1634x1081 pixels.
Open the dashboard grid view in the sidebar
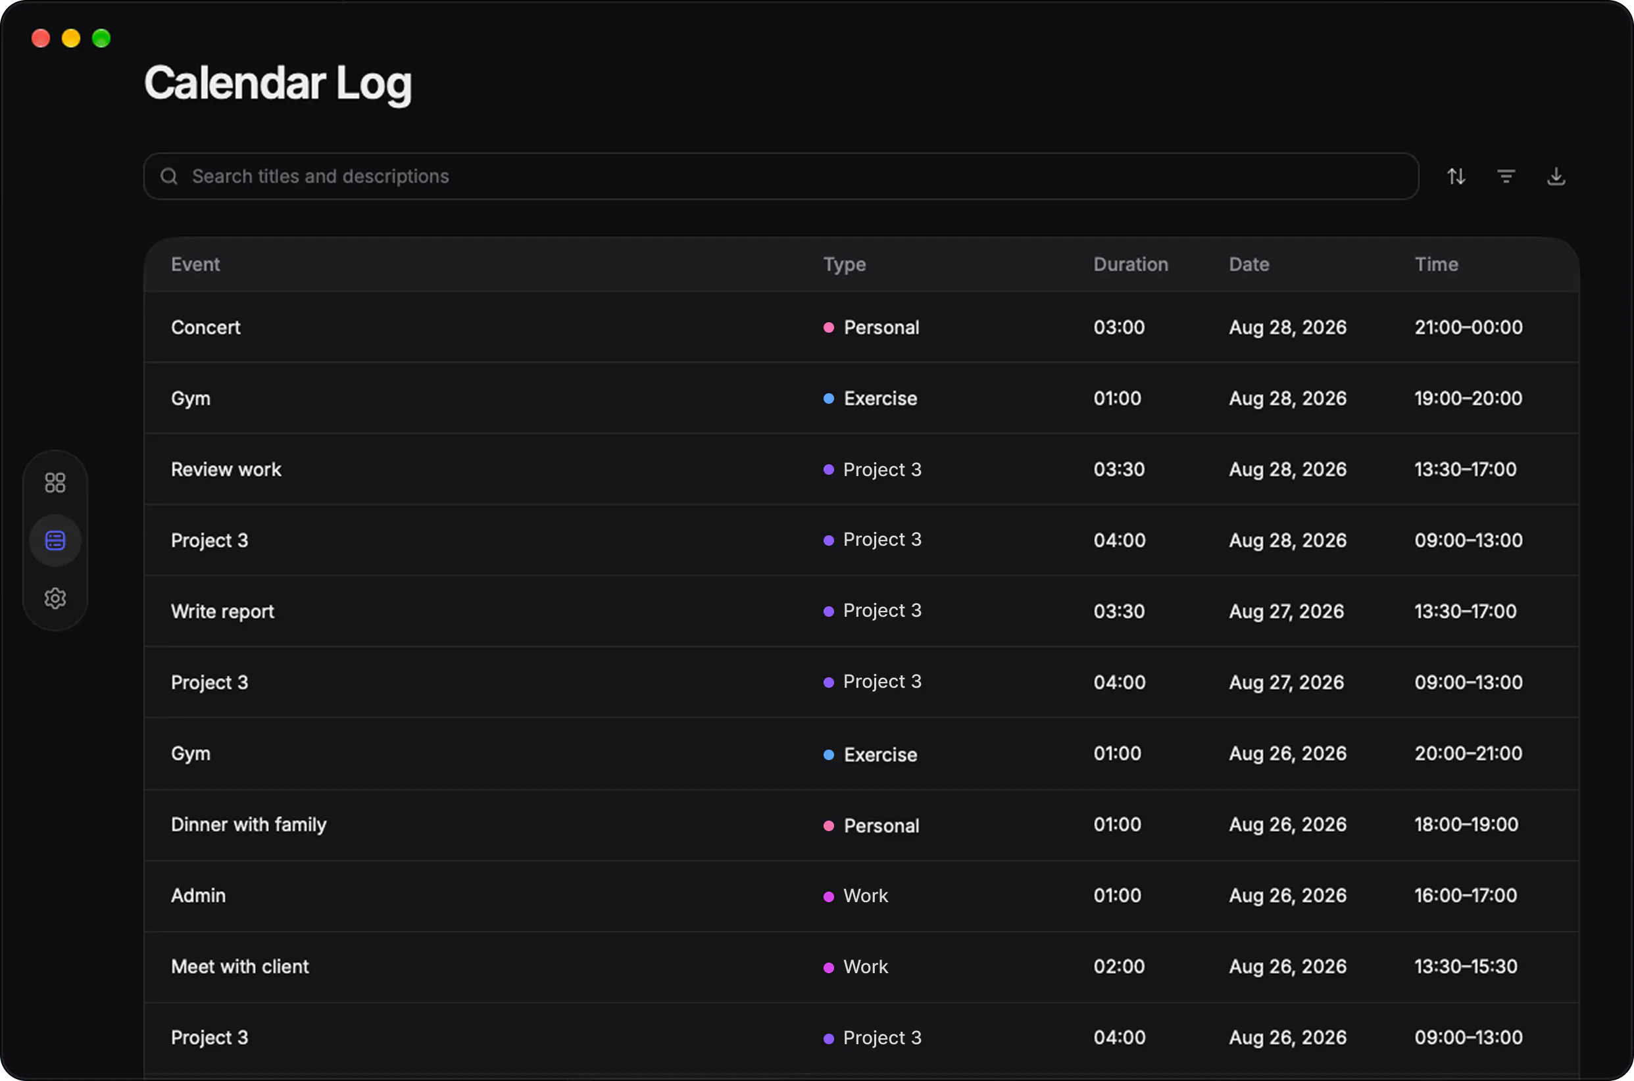(55, 483)
